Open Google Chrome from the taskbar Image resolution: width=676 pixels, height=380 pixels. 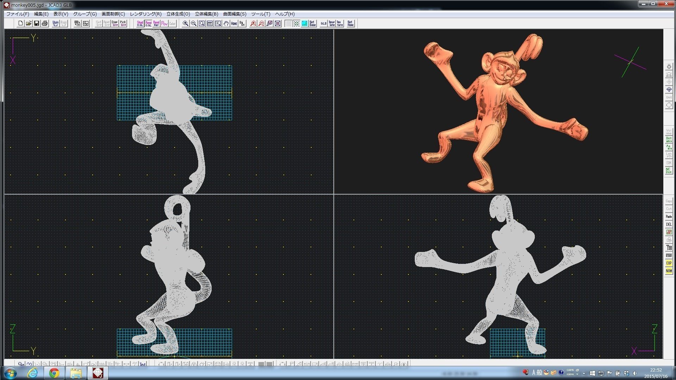tap(54, 373)
